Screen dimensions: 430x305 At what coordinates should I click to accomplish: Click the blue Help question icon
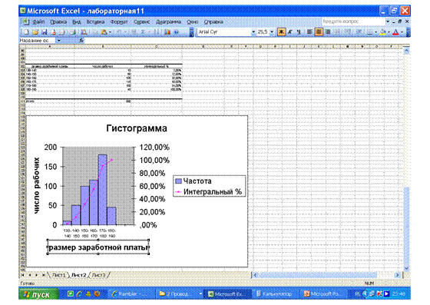coord(176,32)
